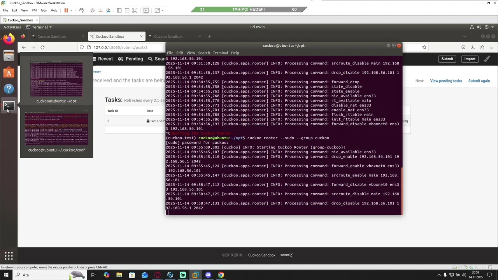The image size is (498, 280).
Task: Toggle Cuckoo theme brush icon
Action: click(x=487, y=59)
